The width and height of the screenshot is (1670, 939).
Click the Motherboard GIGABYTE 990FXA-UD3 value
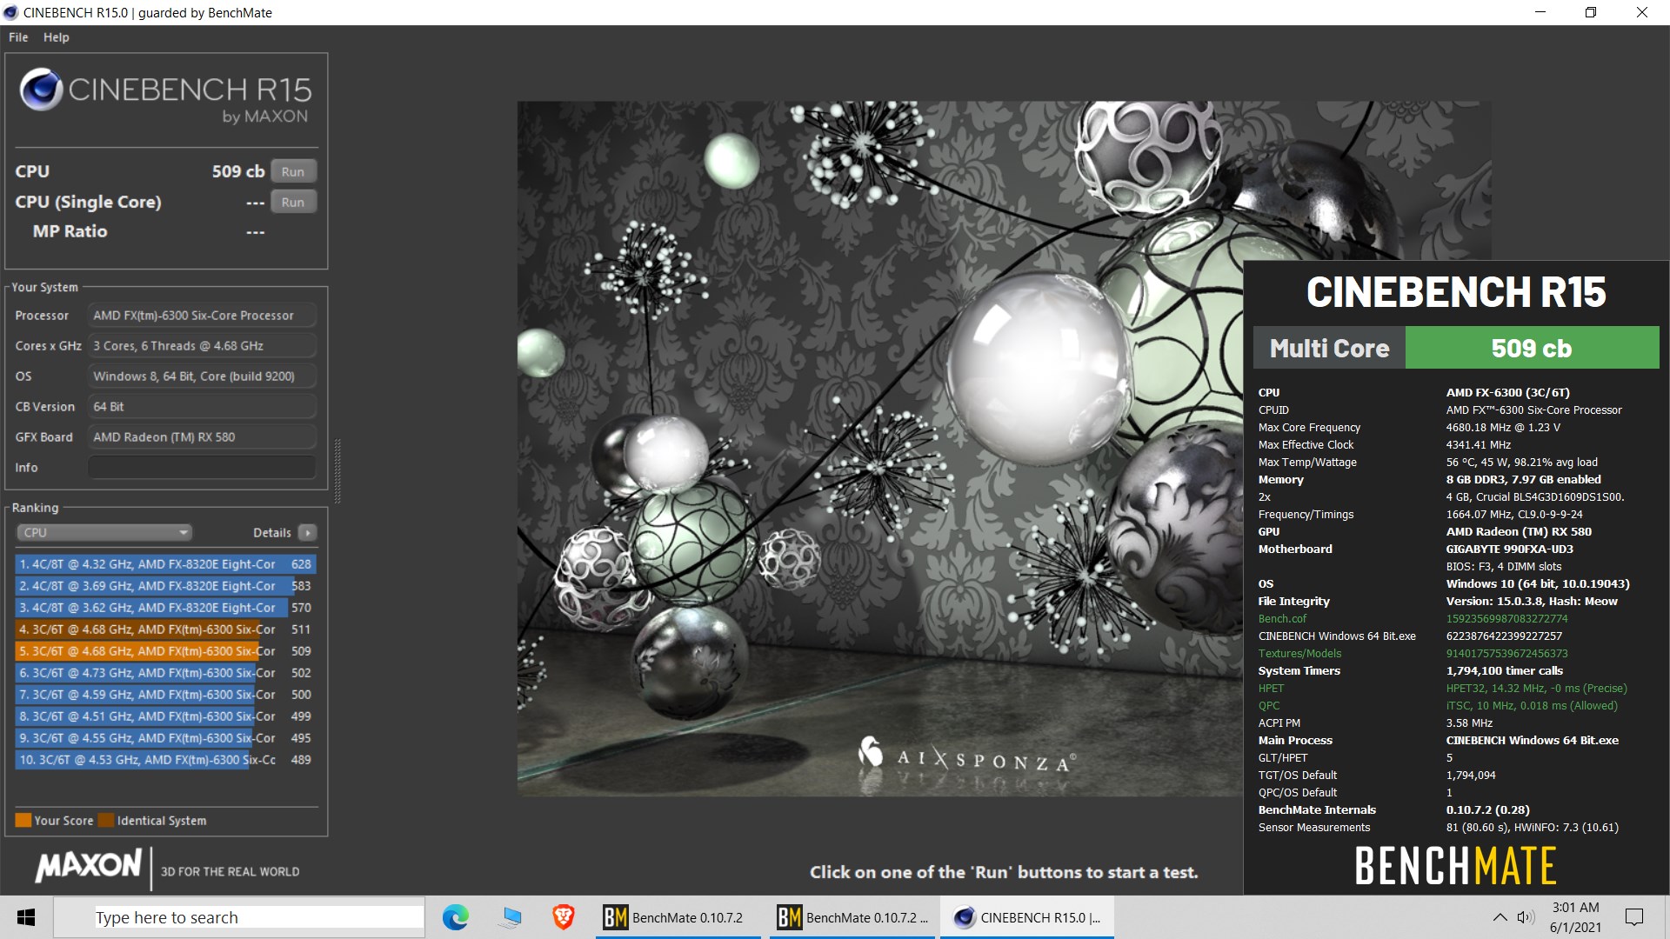pos(1509,549)
